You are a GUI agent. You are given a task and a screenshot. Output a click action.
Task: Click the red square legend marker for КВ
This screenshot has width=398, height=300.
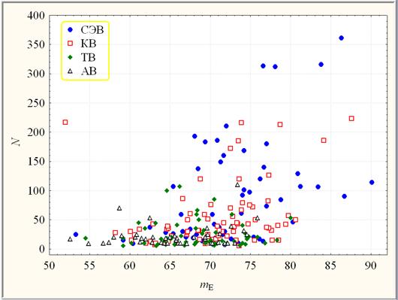(x=71, y=44)
